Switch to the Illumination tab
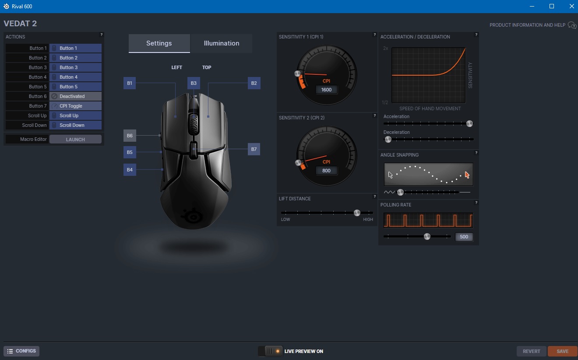 point(222,43)
